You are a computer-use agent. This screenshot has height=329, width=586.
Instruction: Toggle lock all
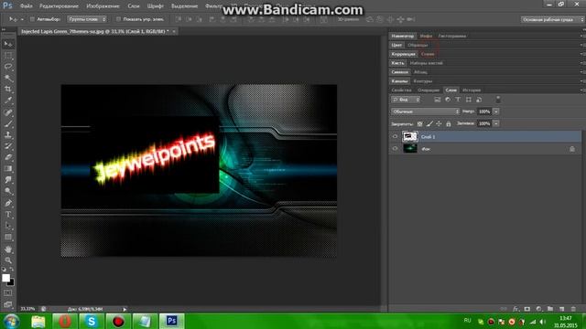pyautogui.click(x=449, y=123)
